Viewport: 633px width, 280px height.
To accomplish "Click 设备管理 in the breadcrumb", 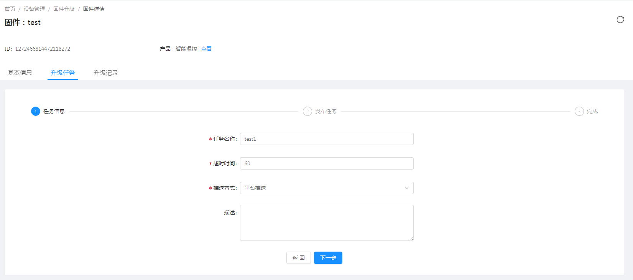I will pyautogui.click(x=34, y=9).
